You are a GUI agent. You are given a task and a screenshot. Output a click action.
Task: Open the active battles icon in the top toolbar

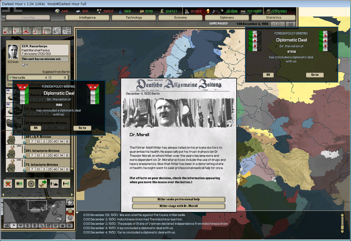(57, 30)
